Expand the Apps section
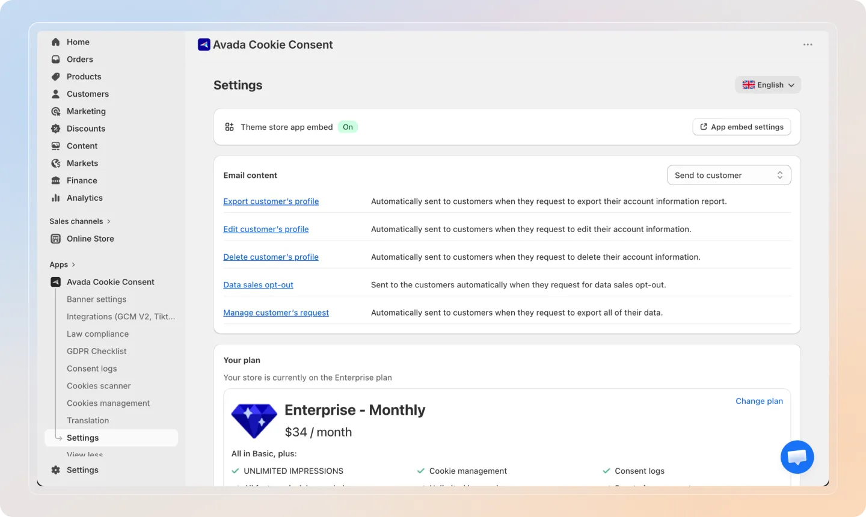Screen dimensions: 866x517 coord(63,265)
